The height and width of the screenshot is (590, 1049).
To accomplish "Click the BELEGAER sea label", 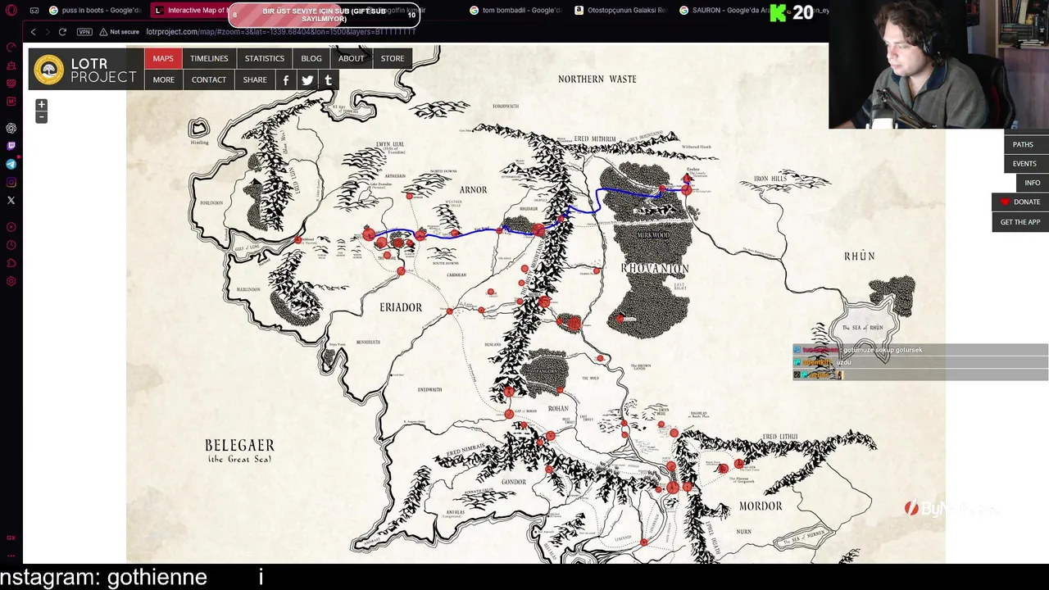I will pyautogui.click(x=239, y=446).
